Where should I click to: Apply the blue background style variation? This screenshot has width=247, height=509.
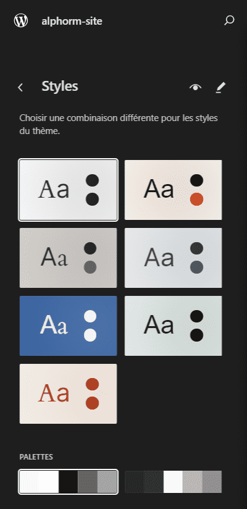(x=68, y=326)
